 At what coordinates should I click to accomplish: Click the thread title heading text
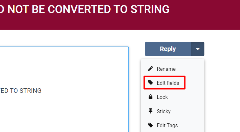click(85, 10)
